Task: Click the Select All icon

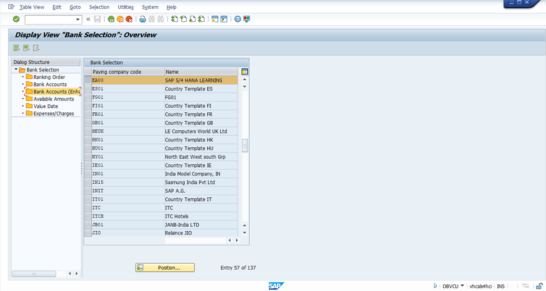Action: pos(16,48)
